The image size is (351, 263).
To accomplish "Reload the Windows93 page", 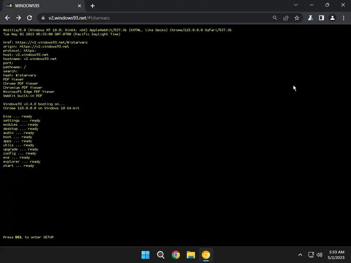I will point(29,18).
